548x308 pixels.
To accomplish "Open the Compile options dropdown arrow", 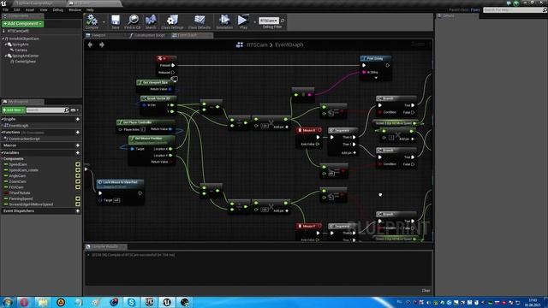I will 104,22.
